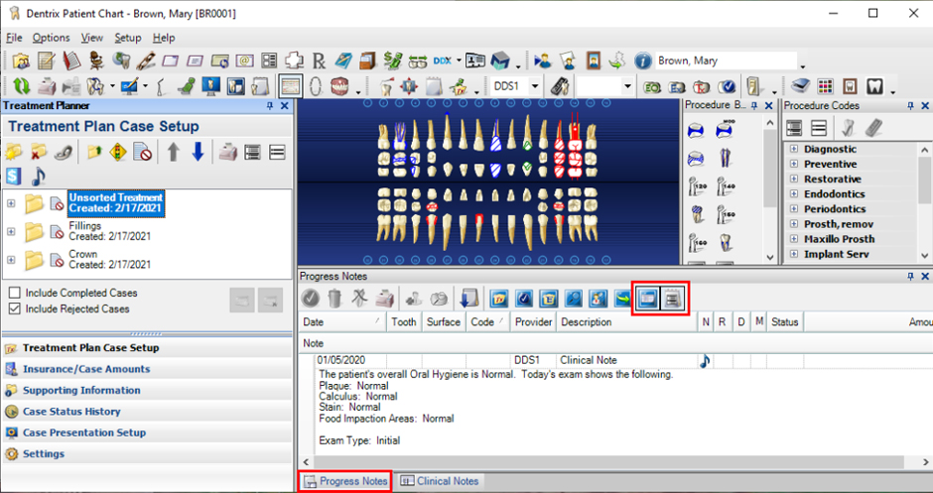Toggle the second highlighted Progress Notes view button

point(673,298)
